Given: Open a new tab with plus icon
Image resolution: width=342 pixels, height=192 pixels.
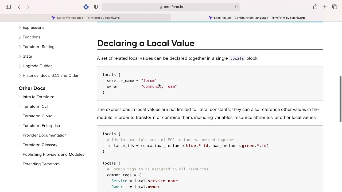Looking at the screenshot, I should coord(325,7).
